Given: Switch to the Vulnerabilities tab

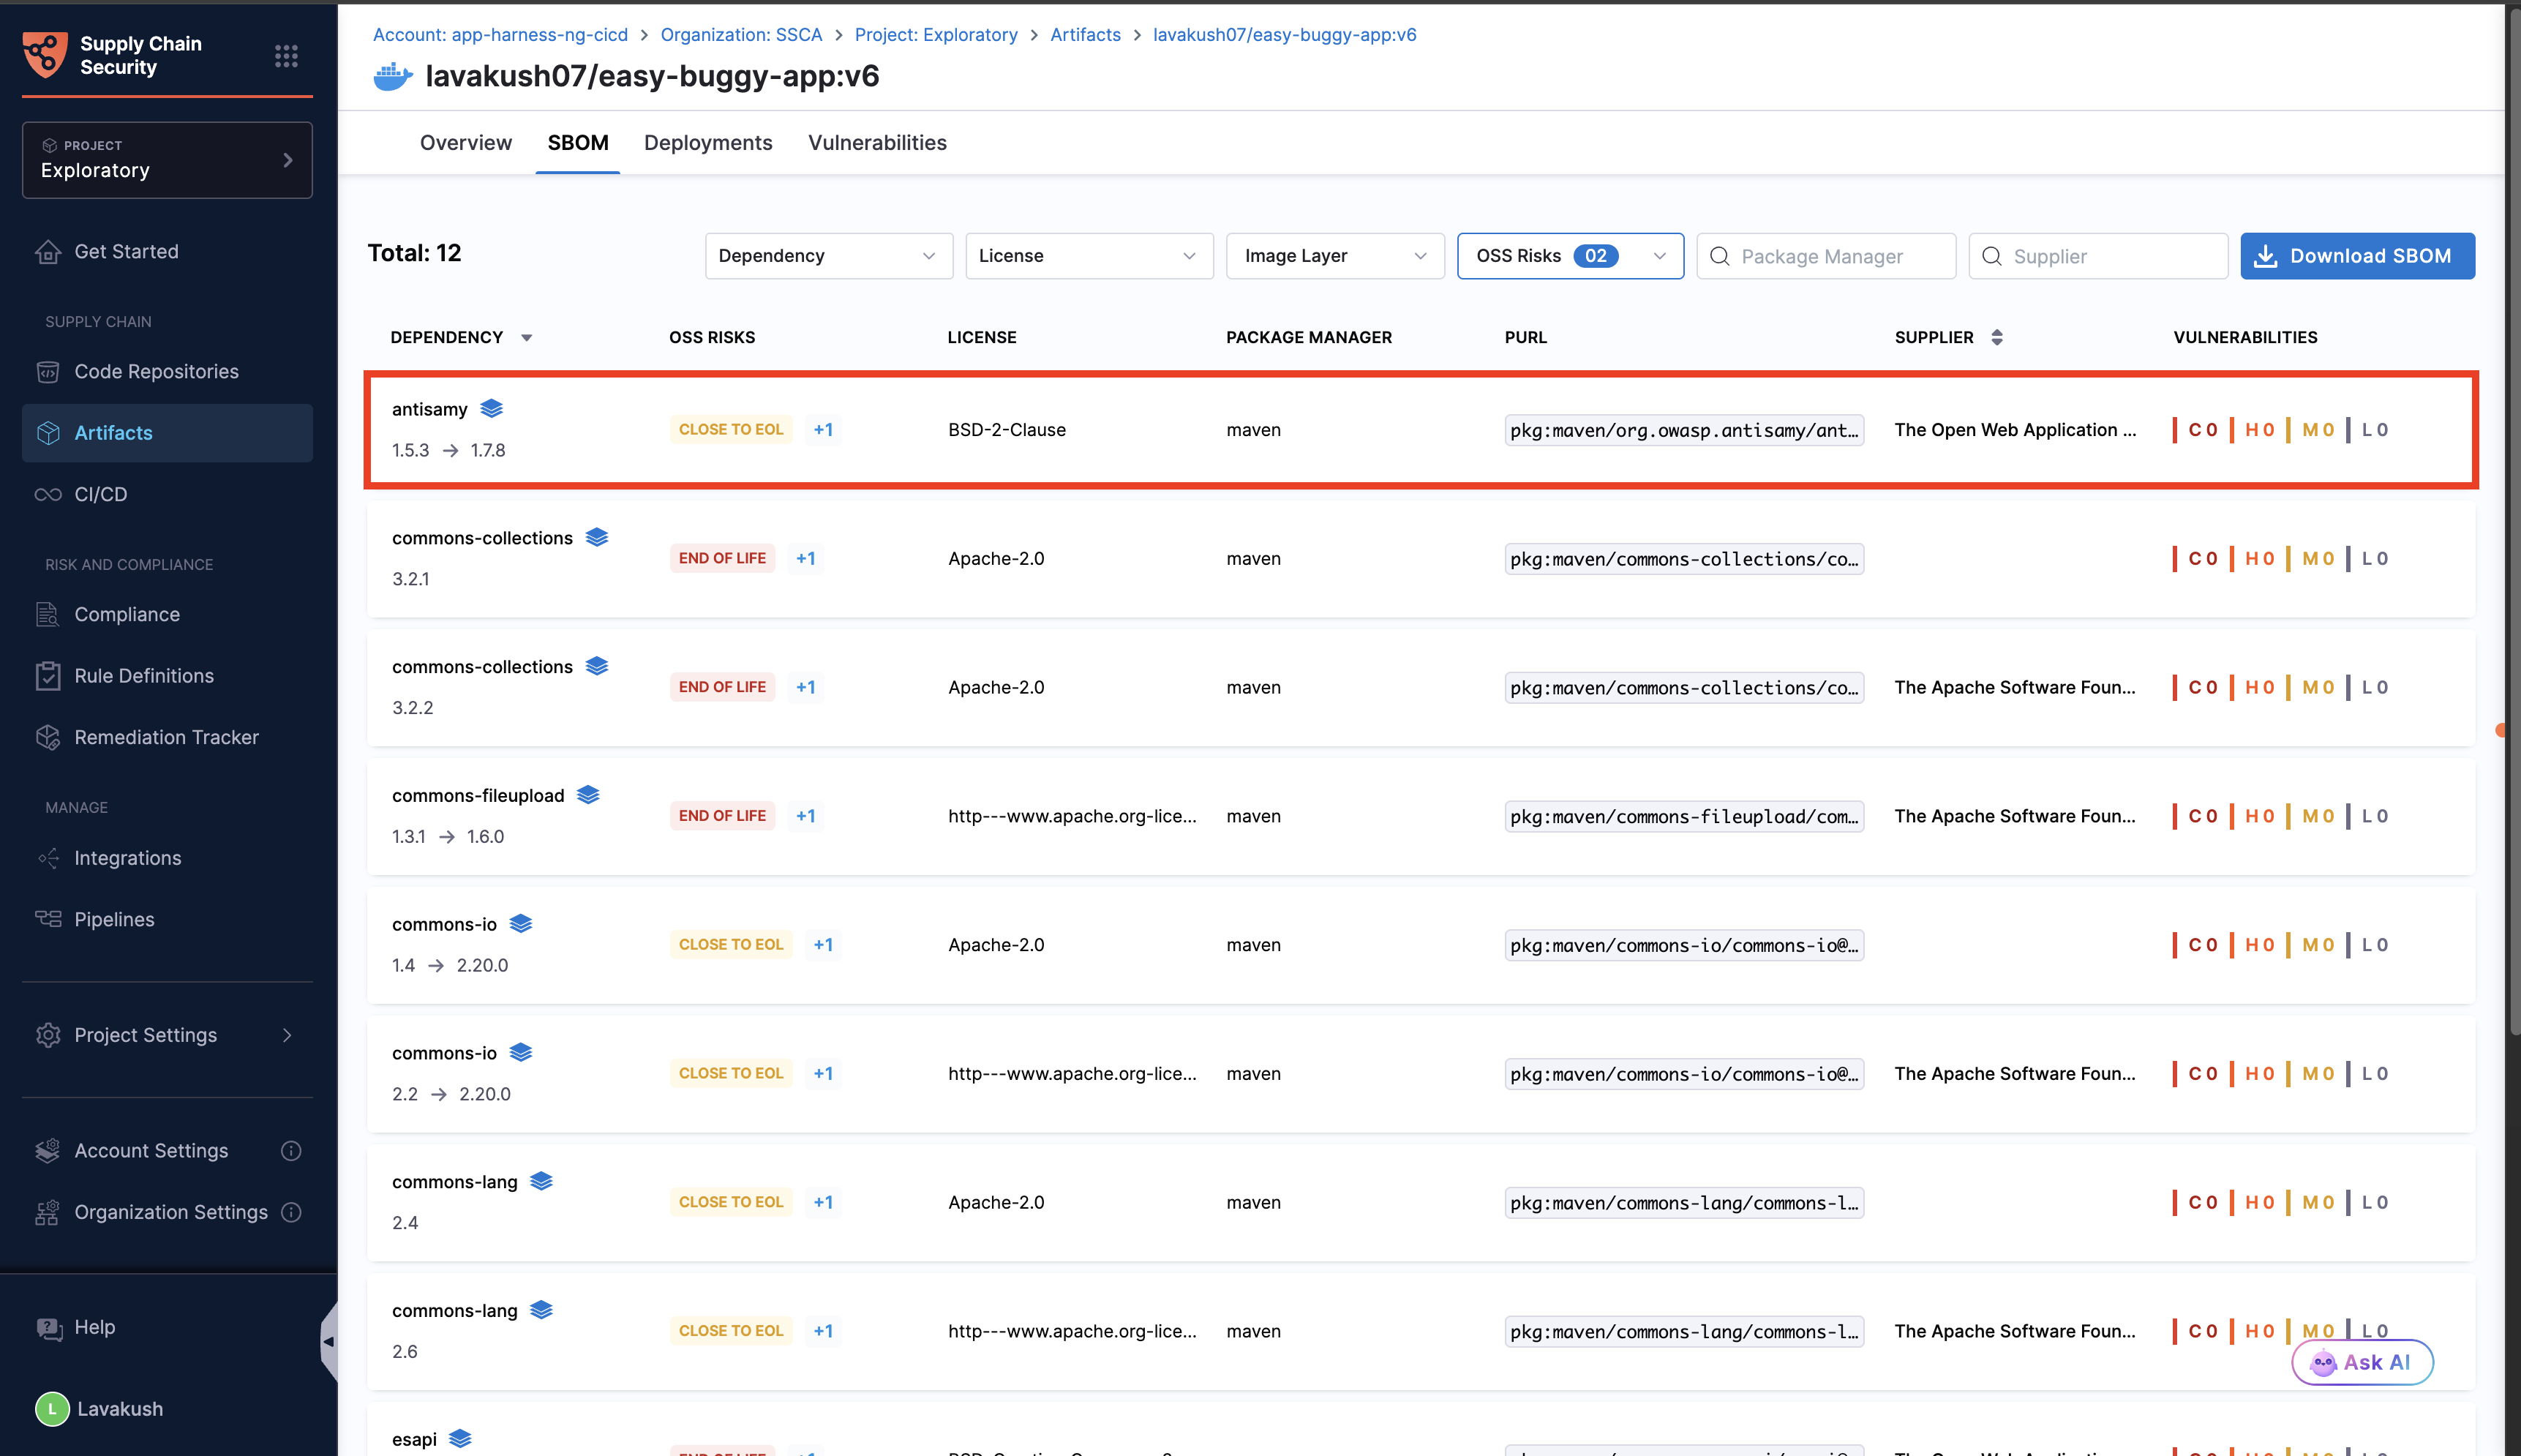Looking at the screenshot, I should point(876,142).
